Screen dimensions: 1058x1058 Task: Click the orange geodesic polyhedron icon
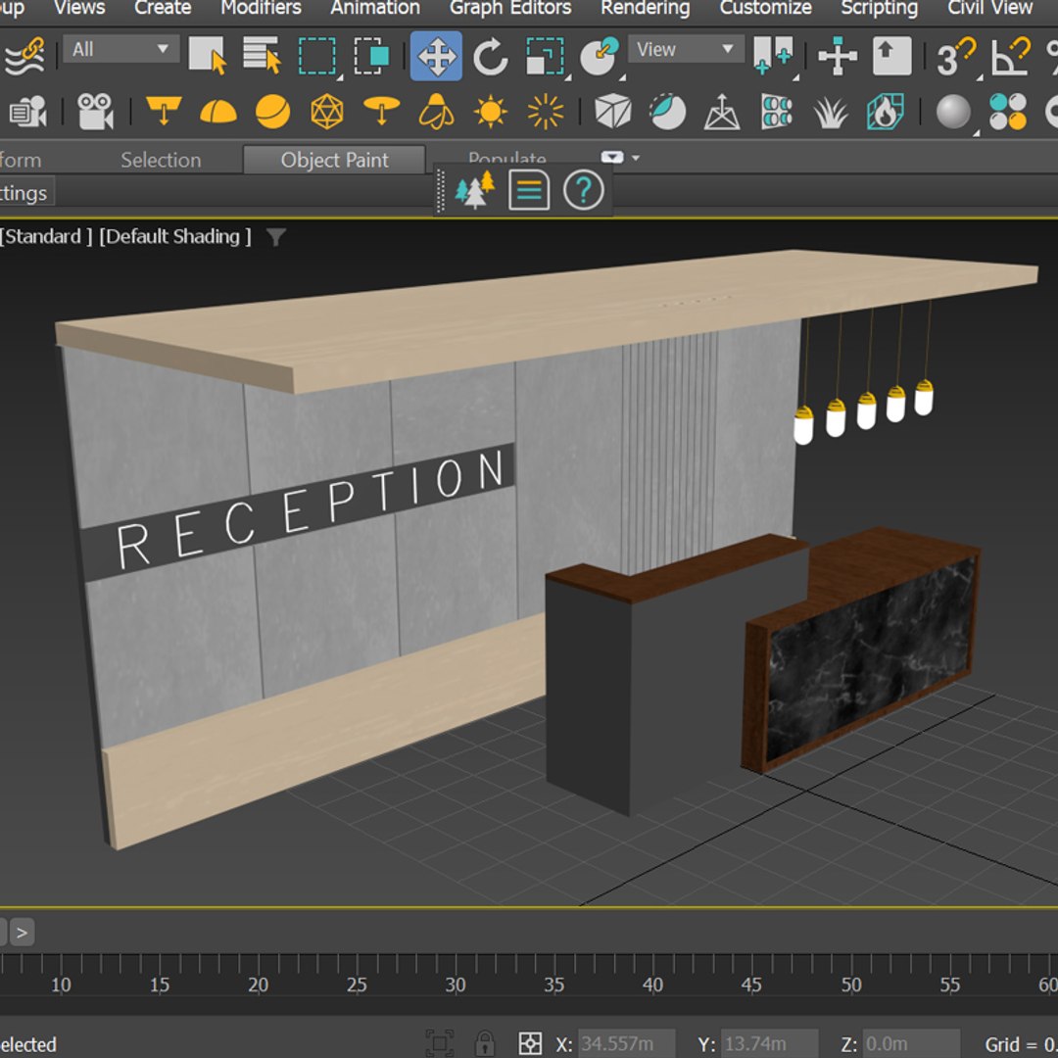tap(326, 112)
